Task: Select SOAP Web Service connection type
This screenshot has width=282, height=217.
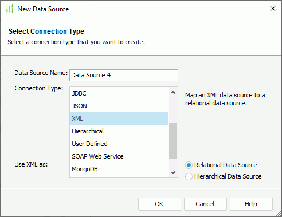Action: [x=119, y=156]
